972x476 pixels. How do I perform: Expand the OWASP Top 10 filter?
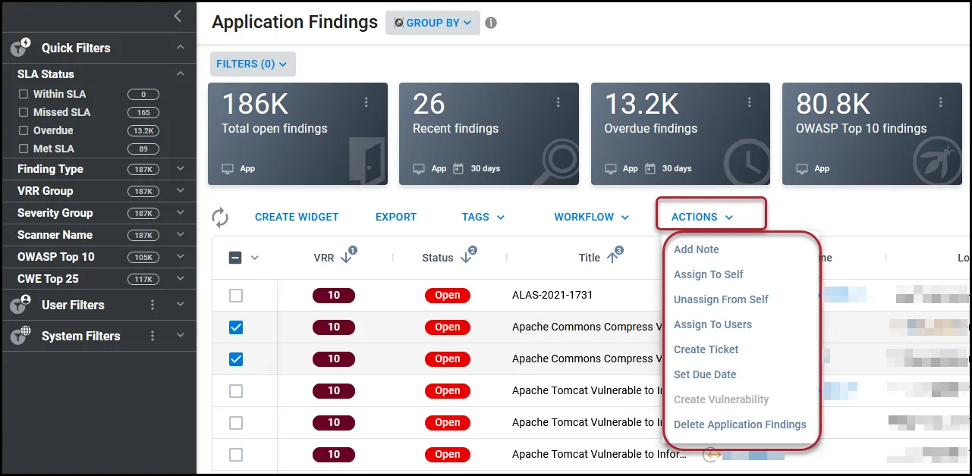coord(181,257)
